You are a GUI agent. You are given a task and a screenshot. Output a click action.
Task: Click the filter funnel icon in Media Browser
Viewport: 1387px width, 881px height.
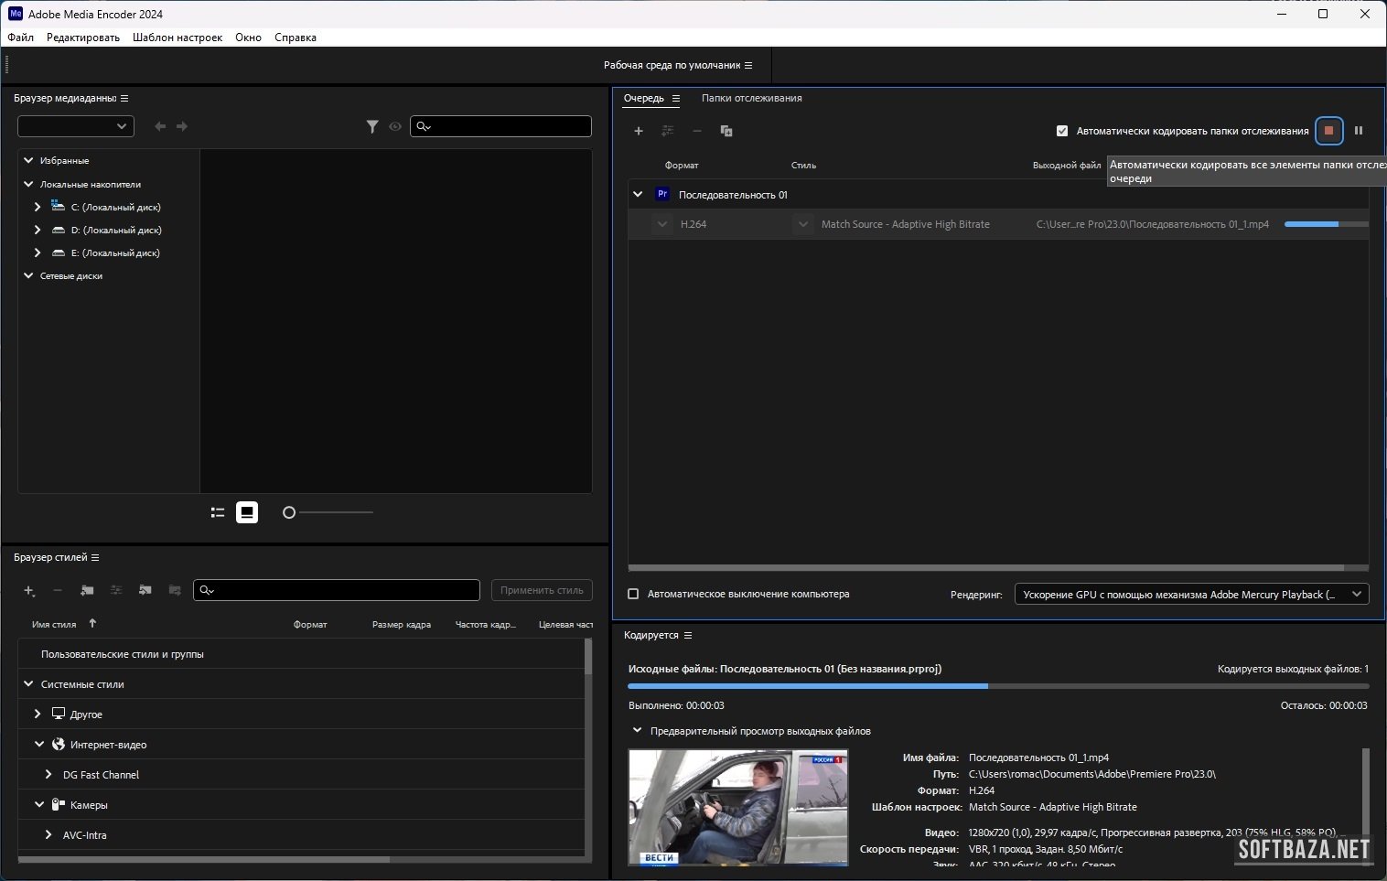tap(372, 126)
